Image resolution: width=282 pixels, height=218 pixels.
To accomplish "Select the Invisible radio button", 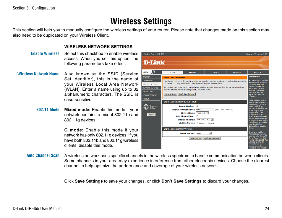I will (206, 123).
